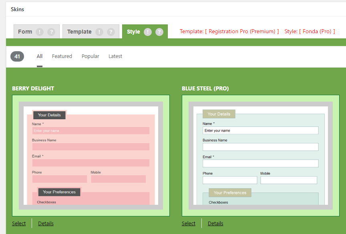
Task: Click the help (?) icon on the Template tab
Action: [x=111, y=31]
